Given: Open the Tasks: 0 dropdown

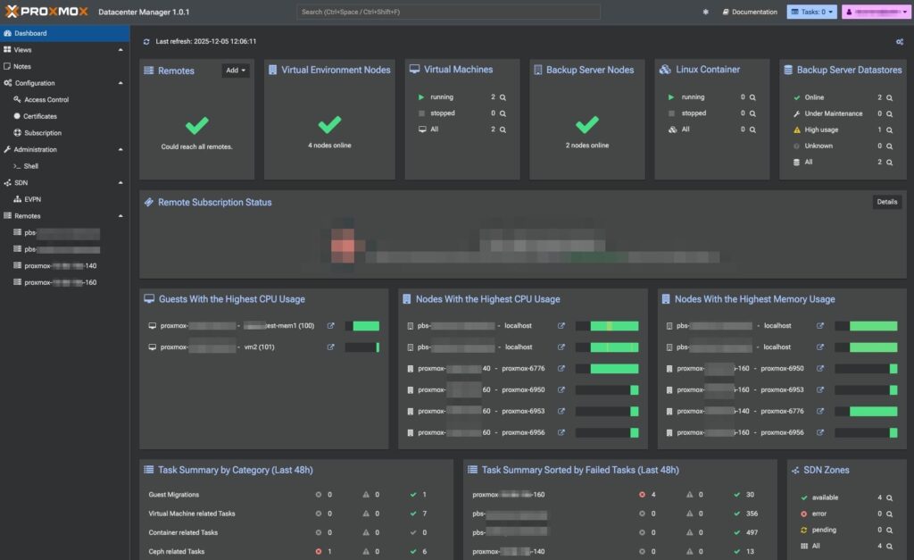Looking at the screenshot, I should tap(814, 12).
